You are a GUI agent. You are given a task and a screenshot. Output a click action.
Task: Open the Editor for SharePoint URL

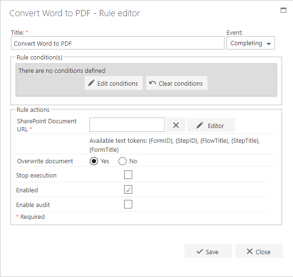tap(211, 125)
